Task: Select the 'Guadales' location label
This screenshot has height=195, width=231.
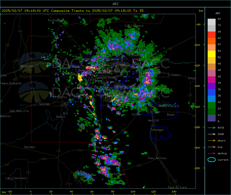Action: (137, 55)
